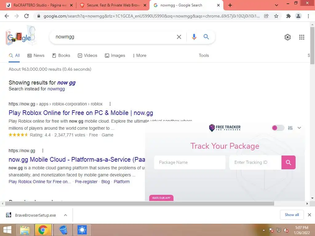Focus the Package Name field
This screenshot has height=236, width=315.
189,162
